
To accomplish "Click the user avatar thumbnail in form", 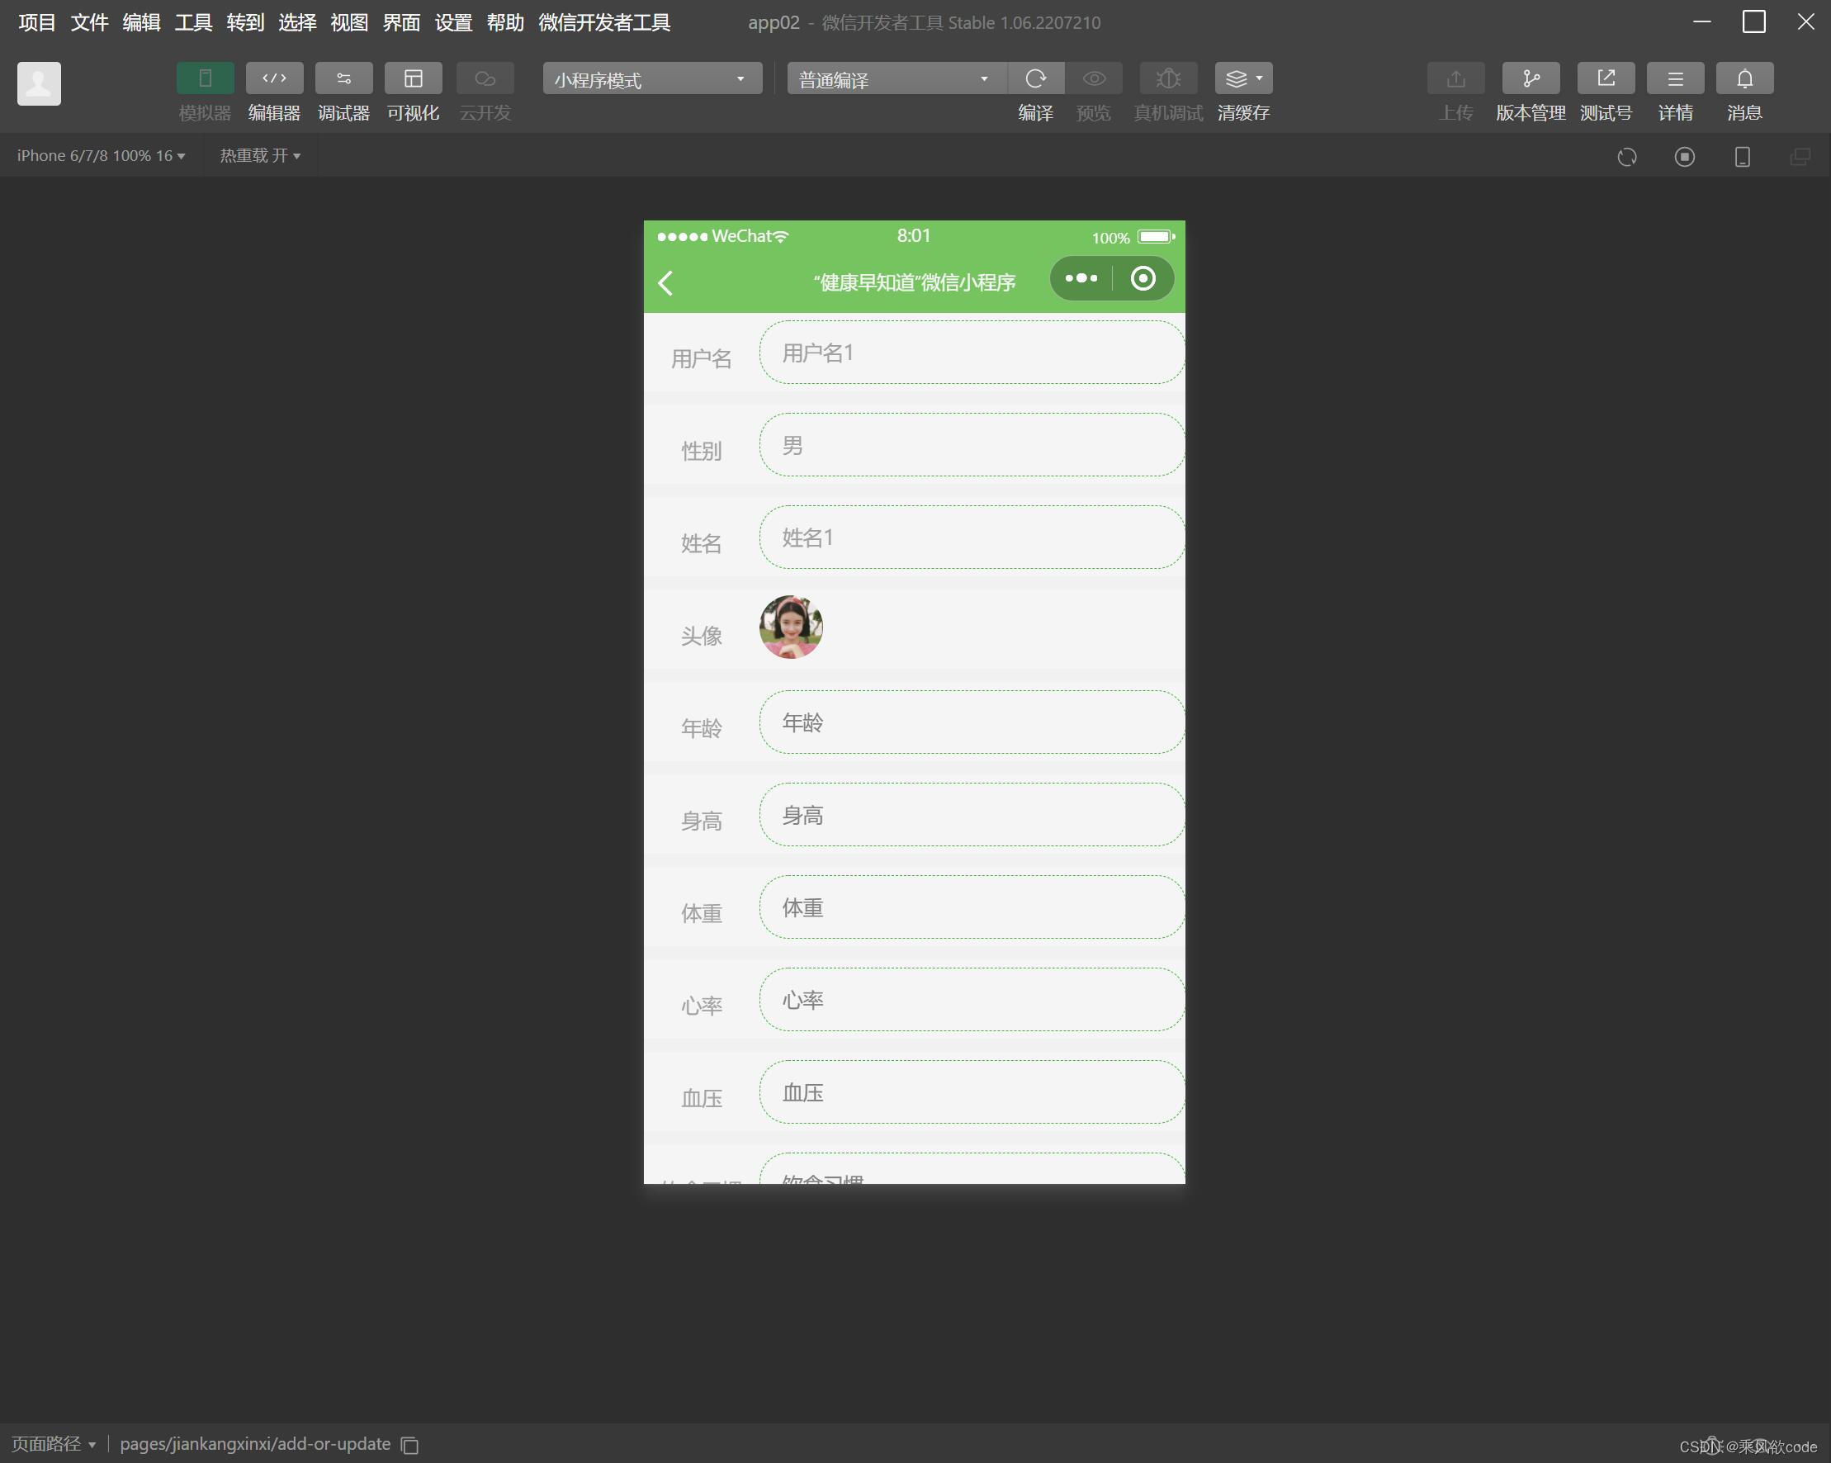I will pyautogui.click(x=790, y=627).
